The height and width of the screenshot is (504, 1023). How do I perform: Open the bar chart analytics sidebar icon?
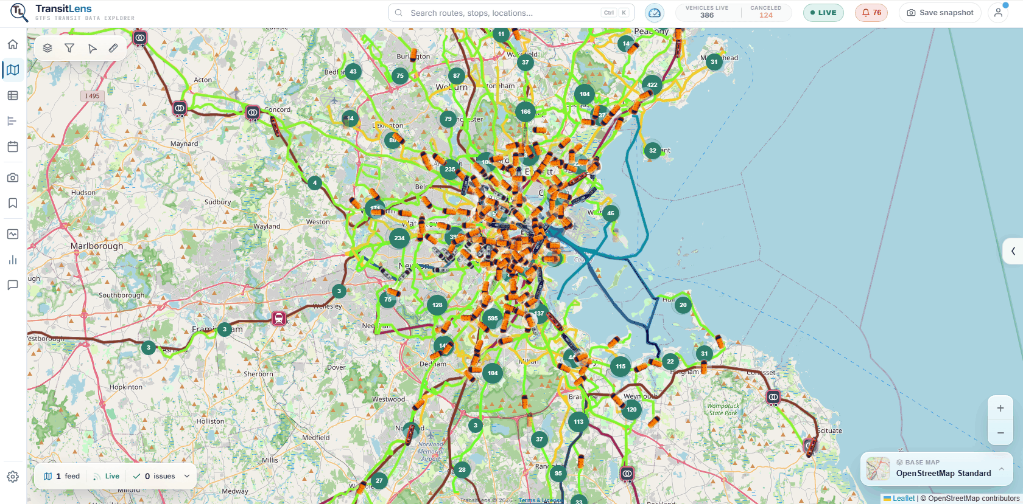13,260
